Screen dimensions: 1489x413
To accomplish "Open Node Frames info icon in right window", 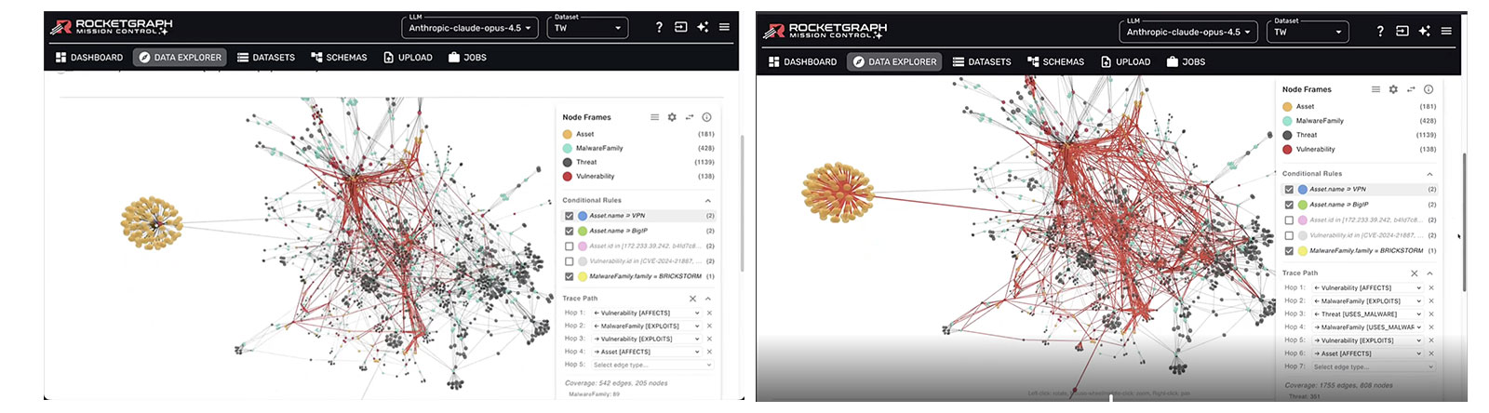I will pyautogui.click(x=1429, y=89).
